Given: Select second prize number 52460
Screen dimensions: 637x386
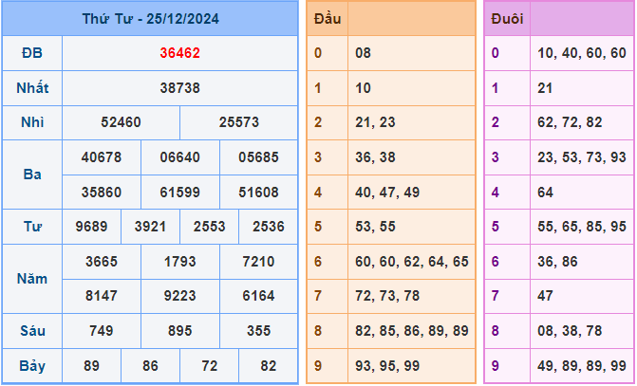Looking at the screenshot, I should pos(121,123).
